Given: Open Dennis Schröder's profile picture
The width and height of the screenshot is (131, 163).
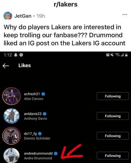Looking at the screenshot, I should tap(11, 136).
